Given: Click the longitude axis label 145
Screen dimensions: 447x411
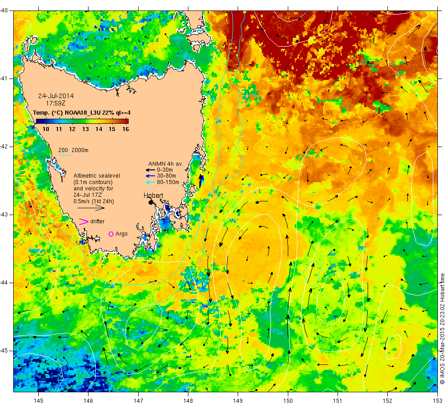Looking at the screenshot, I should click(x=38, y=401).
